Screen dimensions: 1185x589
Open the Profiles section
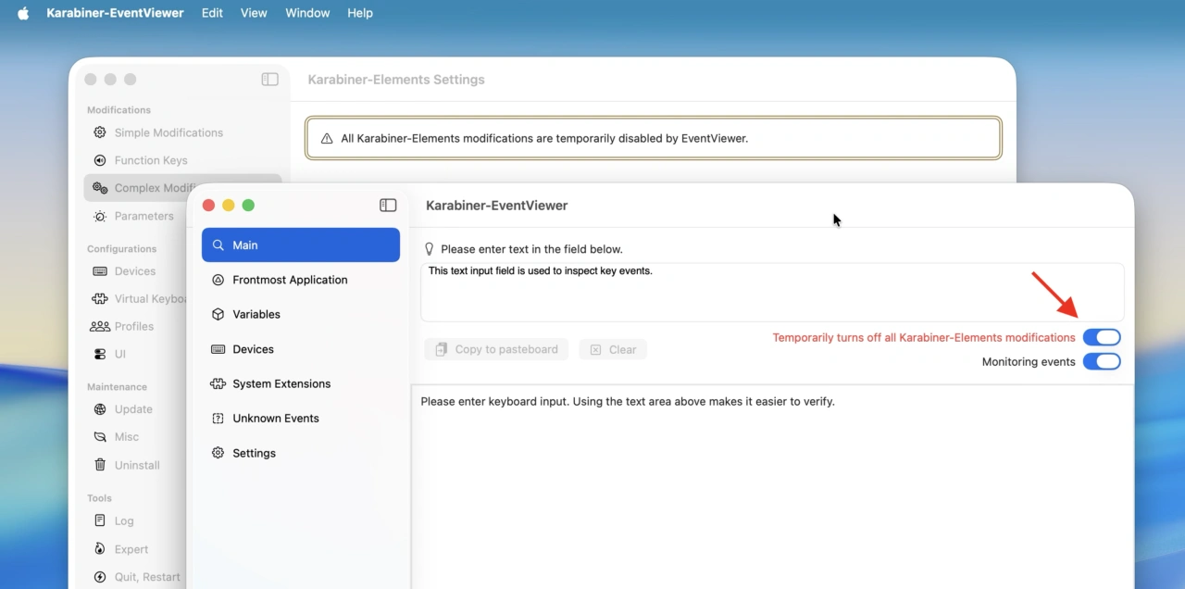point(133,326)
